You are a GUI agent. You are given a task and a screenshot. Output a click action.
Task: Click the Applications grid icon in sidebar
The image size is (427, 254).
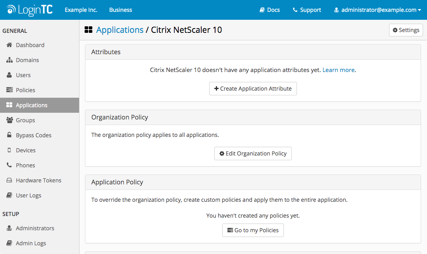coord(9,105)
